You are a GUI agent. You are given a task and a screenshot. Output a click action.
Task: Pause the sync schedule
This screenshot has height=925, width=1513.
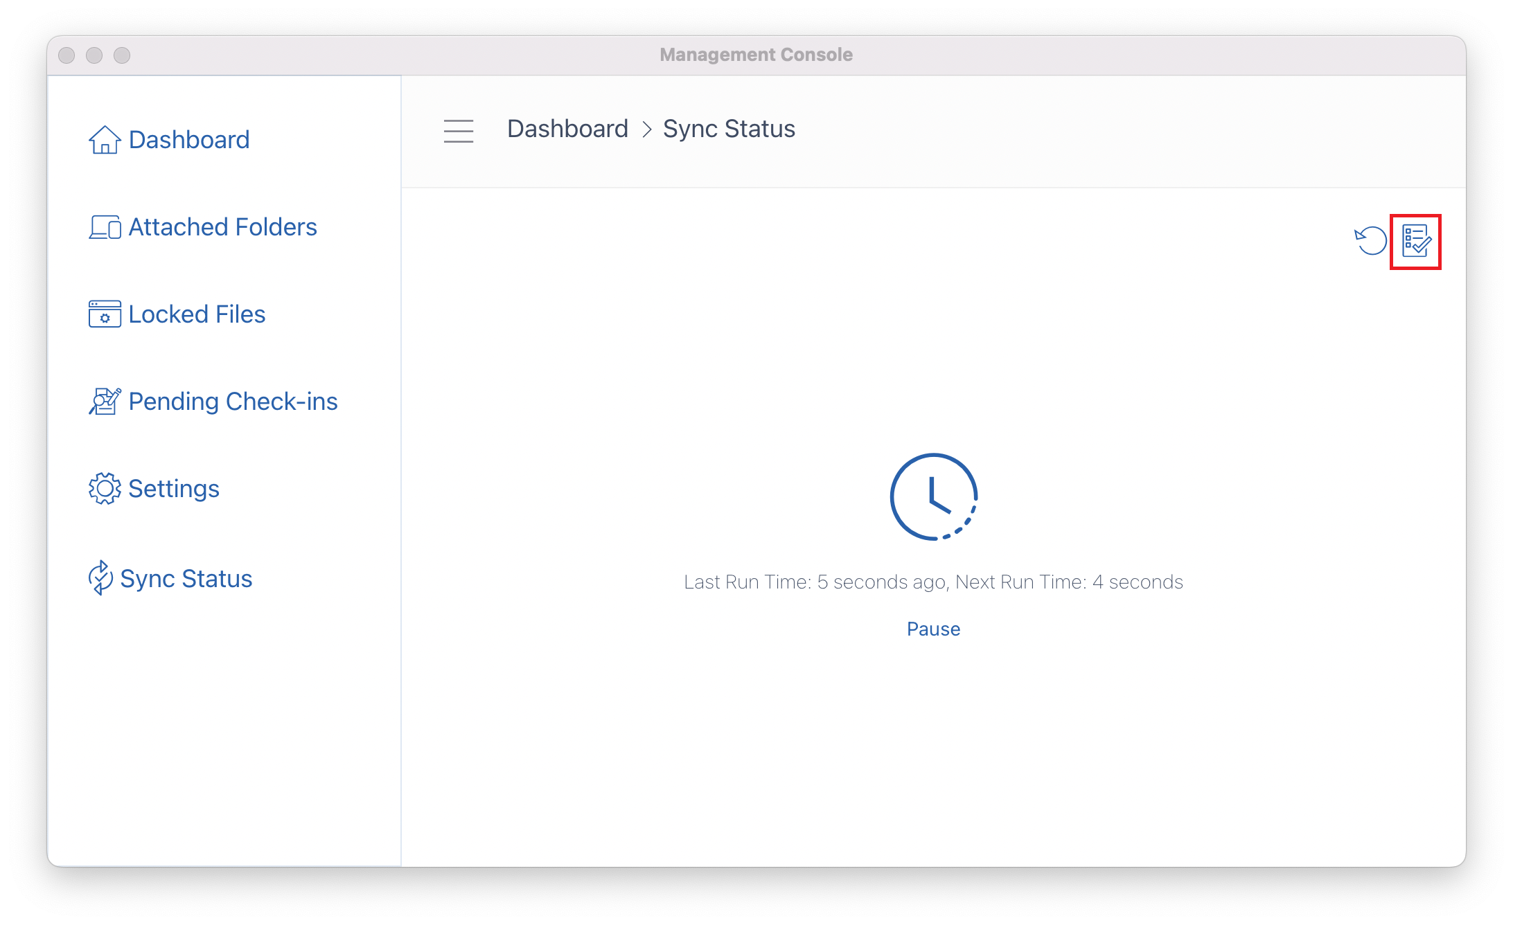(933, 629)
